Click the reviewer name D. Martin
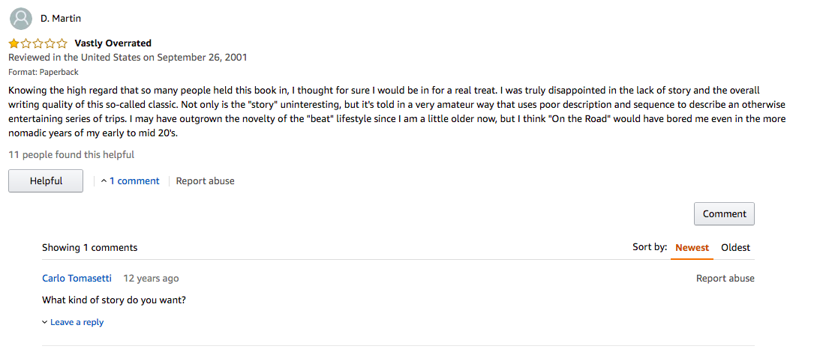This screenshot has width=817, height=358. 61,18
